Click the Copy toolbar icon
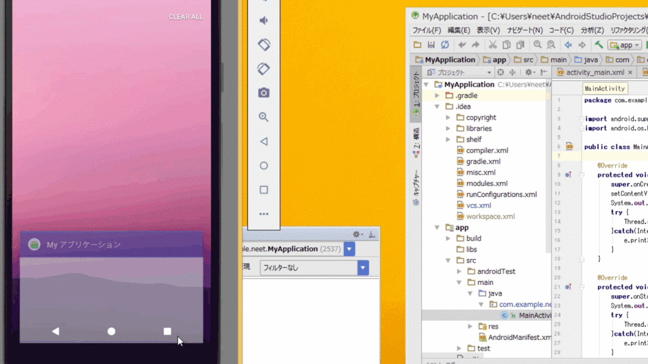 [x=506, y=45]
